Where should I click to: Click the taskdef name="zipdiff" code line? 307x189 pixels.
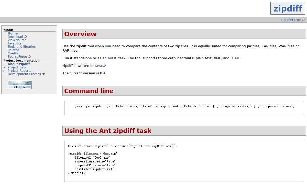click(122, 146)
